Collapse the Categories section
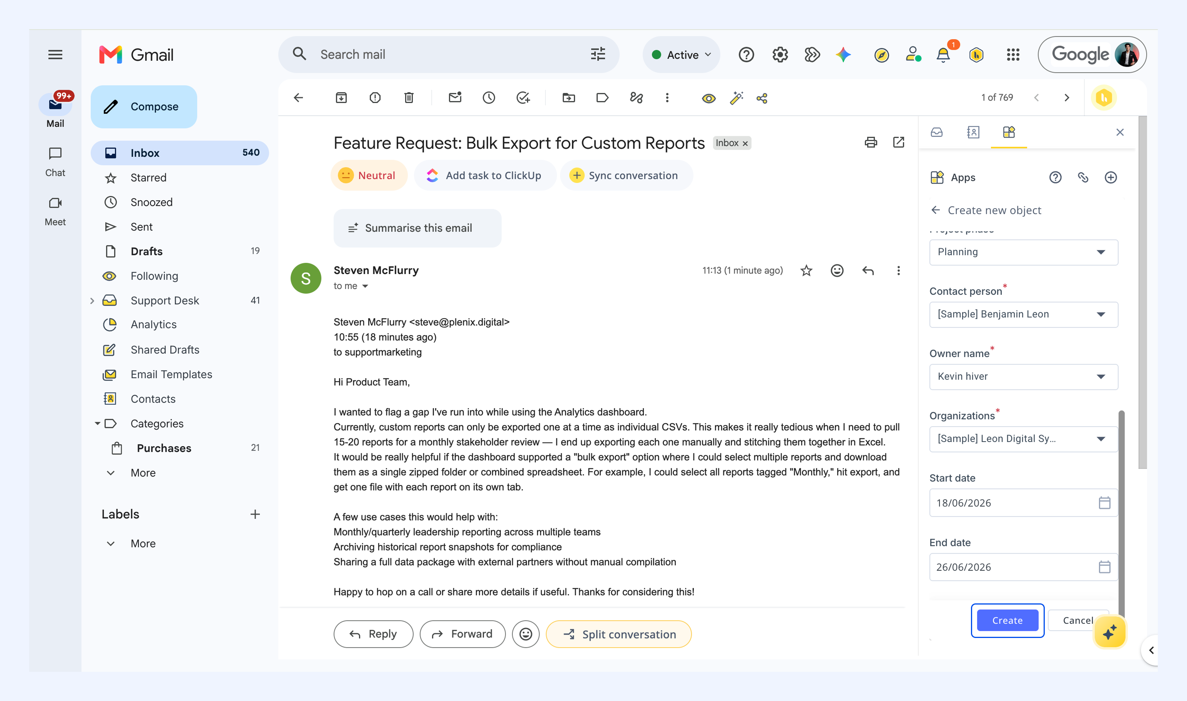This screenshot has width=1187, height=701. tap(97, 424)
